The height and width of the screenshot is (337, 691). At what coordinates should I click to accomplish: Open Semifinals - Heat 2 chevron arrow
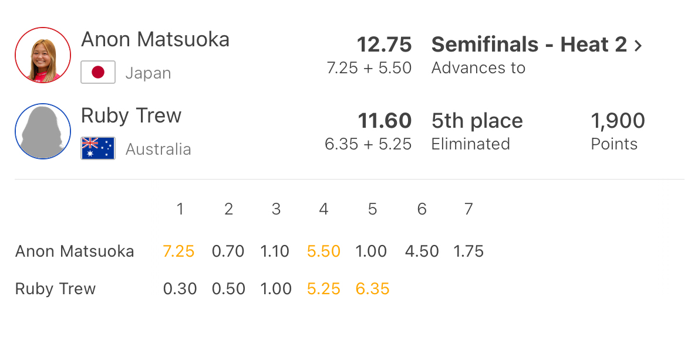click(638, 45)
